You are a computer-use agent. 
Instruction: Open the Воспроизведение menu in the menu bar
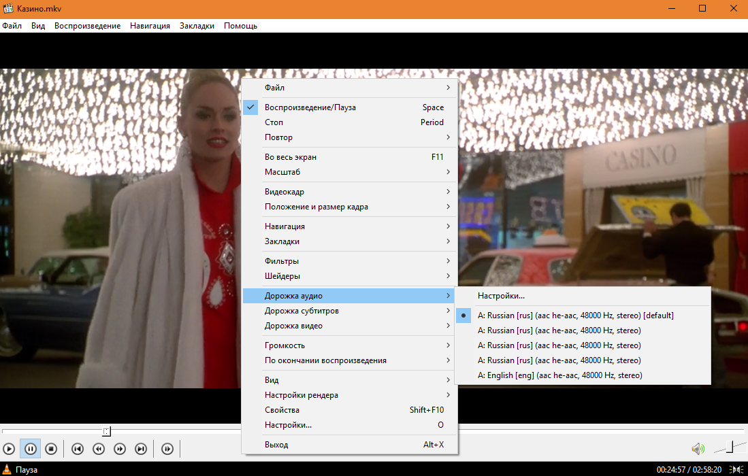pos(87,26)
